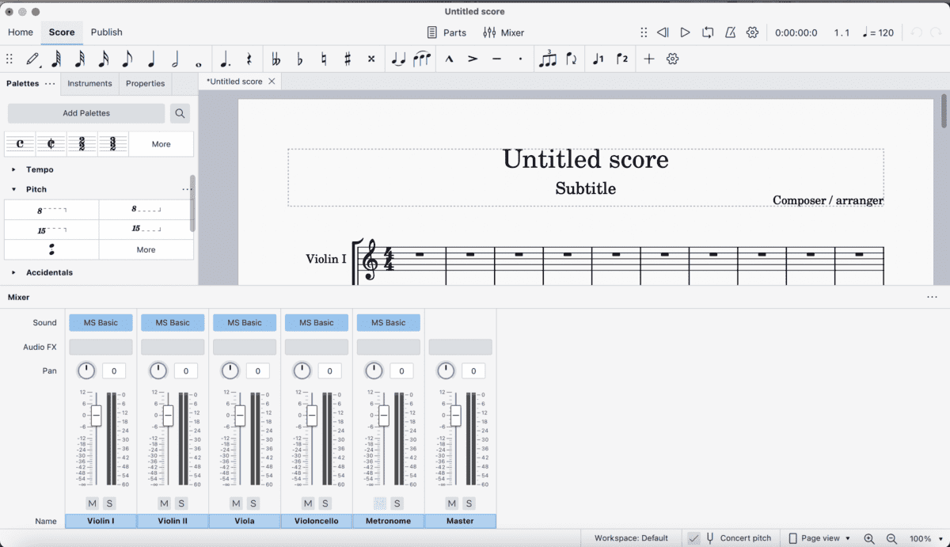950x547 pixels.
Task: Select the quarter note duration icon
Action: click(x=151, y=59)
